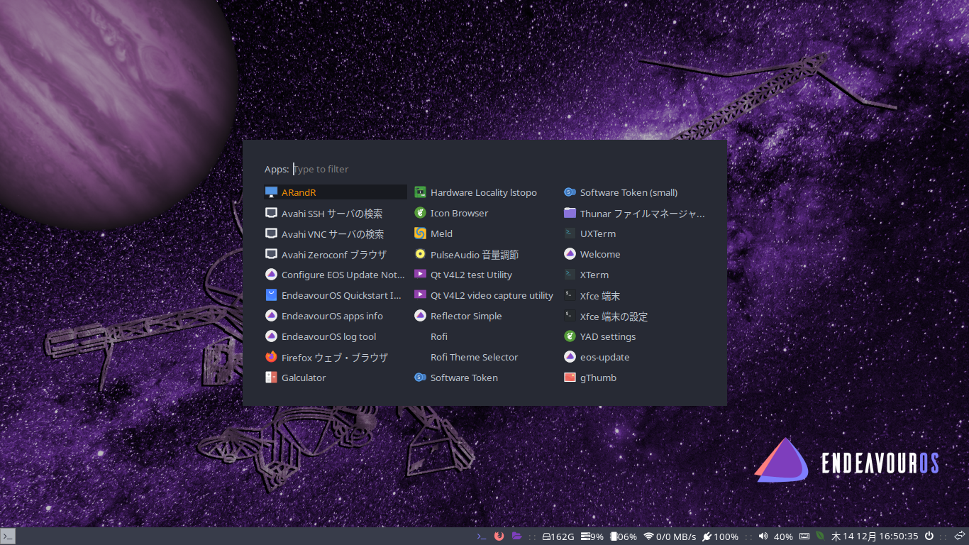Click the volume speaker icon showing 40%

pos(763,536)
